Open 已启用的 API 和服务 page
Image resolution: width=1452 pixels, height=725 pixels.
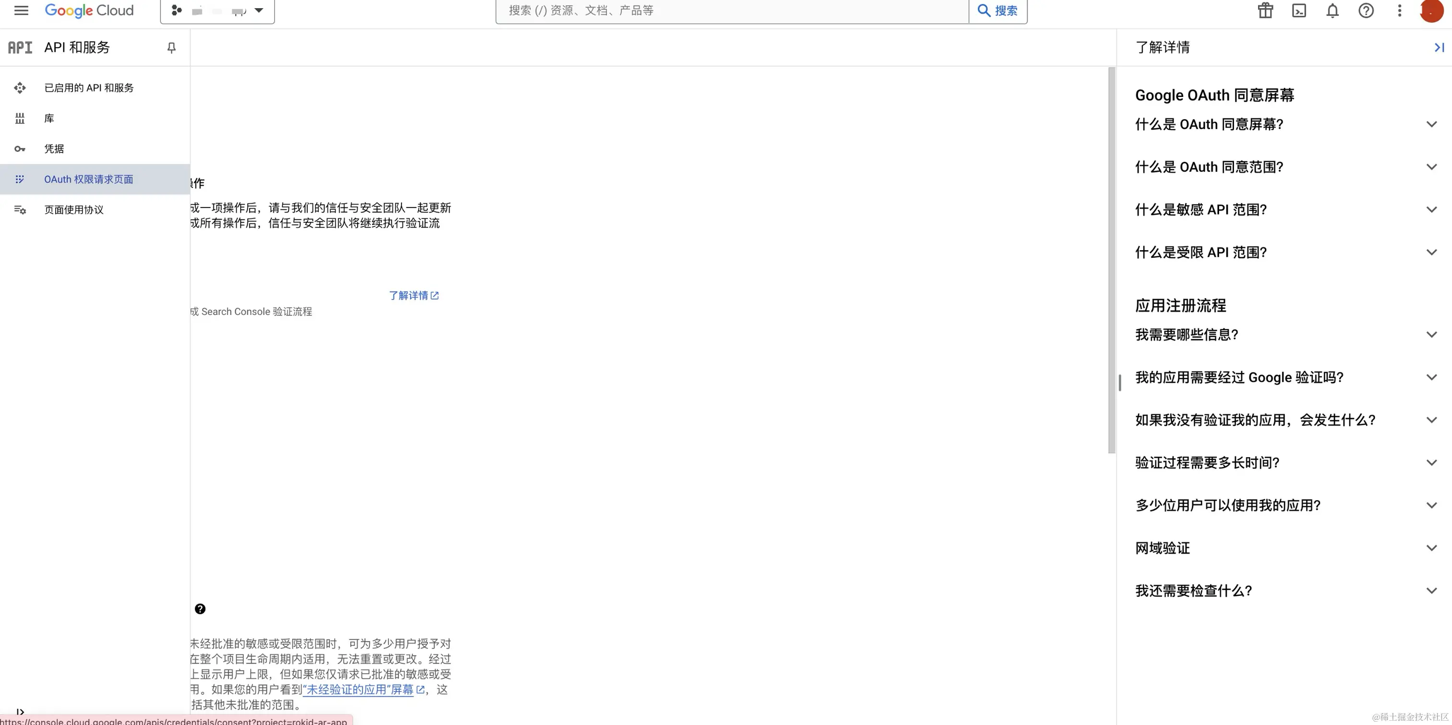pos(89,88)
